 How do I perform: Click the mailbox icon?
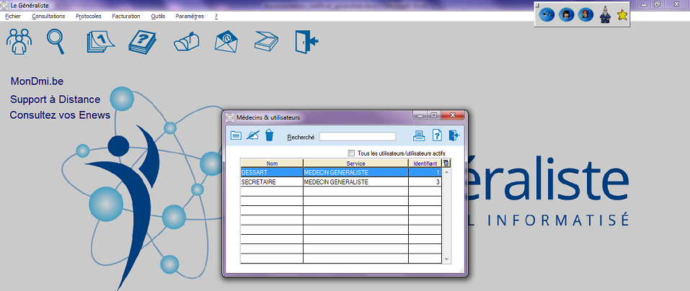coord(187,42)
